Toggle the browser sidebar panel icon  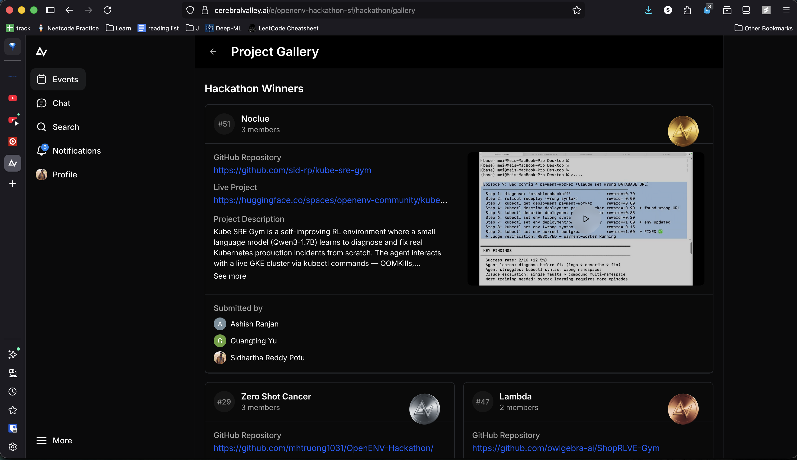tap(50, 10)
